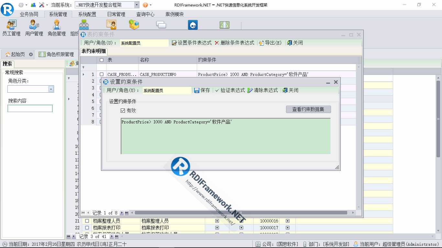This screenshot has width=442, height=248.
Task: Click 导出(E) export toolbar item
Action: [271, 43]
